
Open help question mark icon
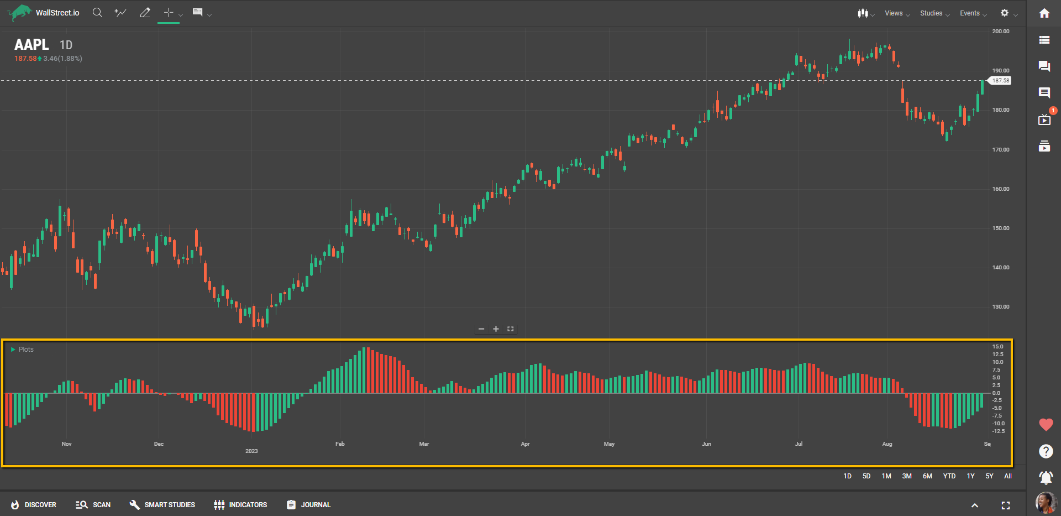[x=1046, y=451]
